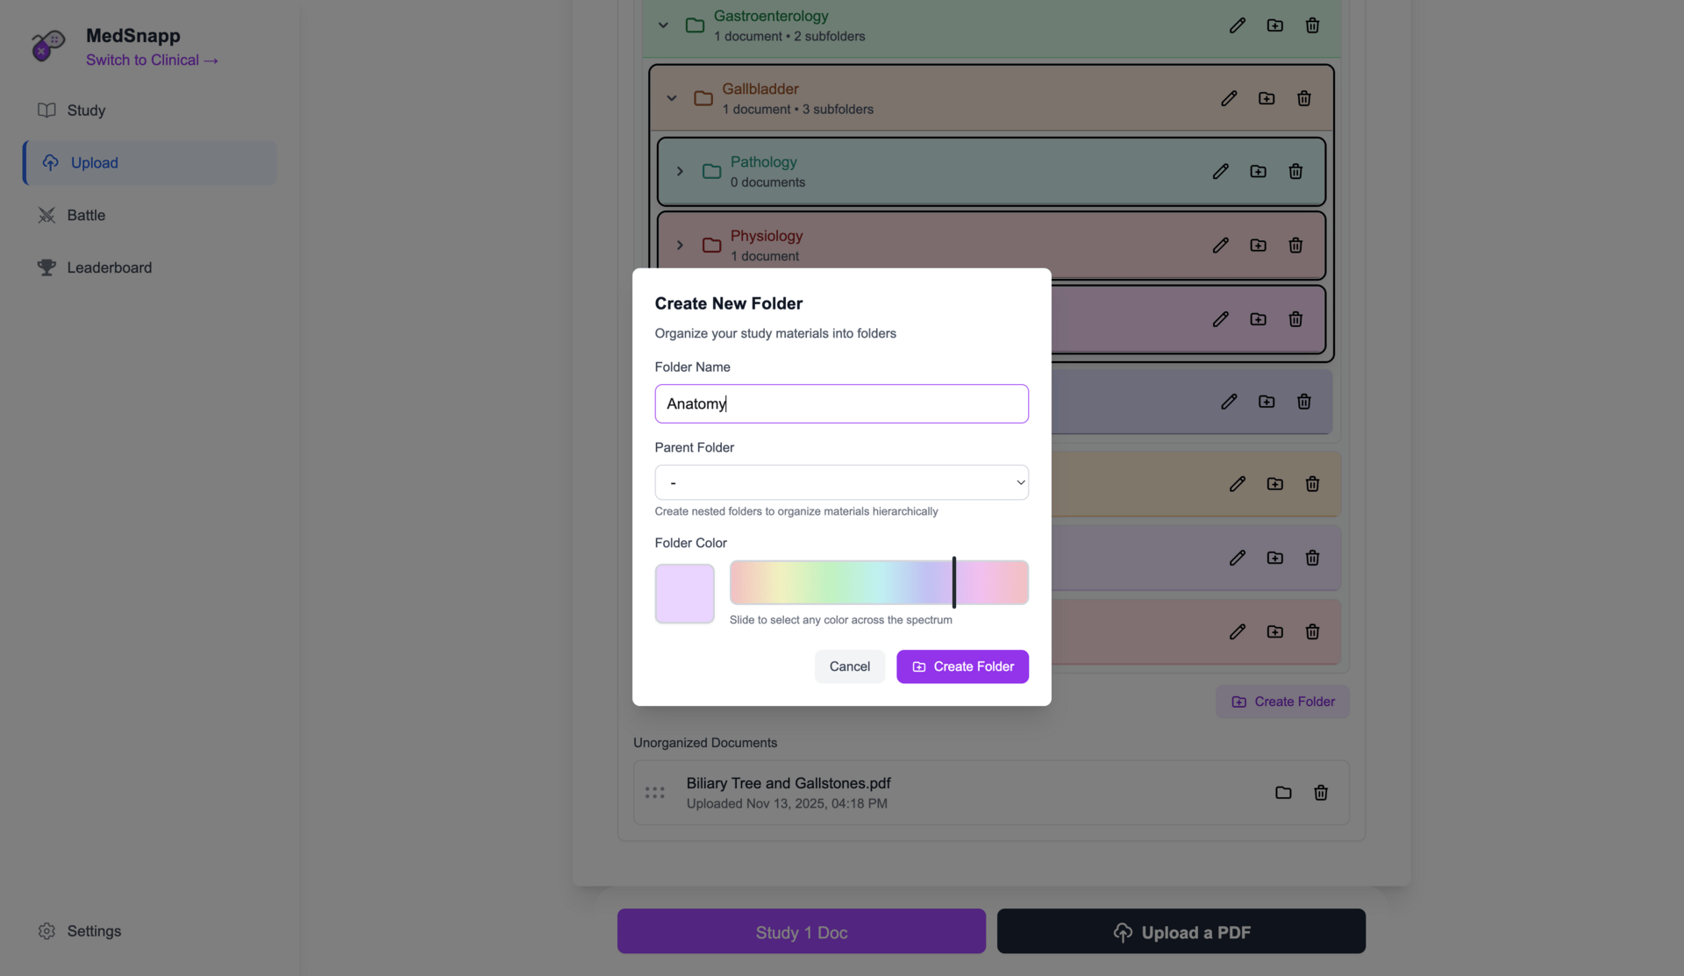Collapse the Gallbladder folder chevron

coord(672,98)
